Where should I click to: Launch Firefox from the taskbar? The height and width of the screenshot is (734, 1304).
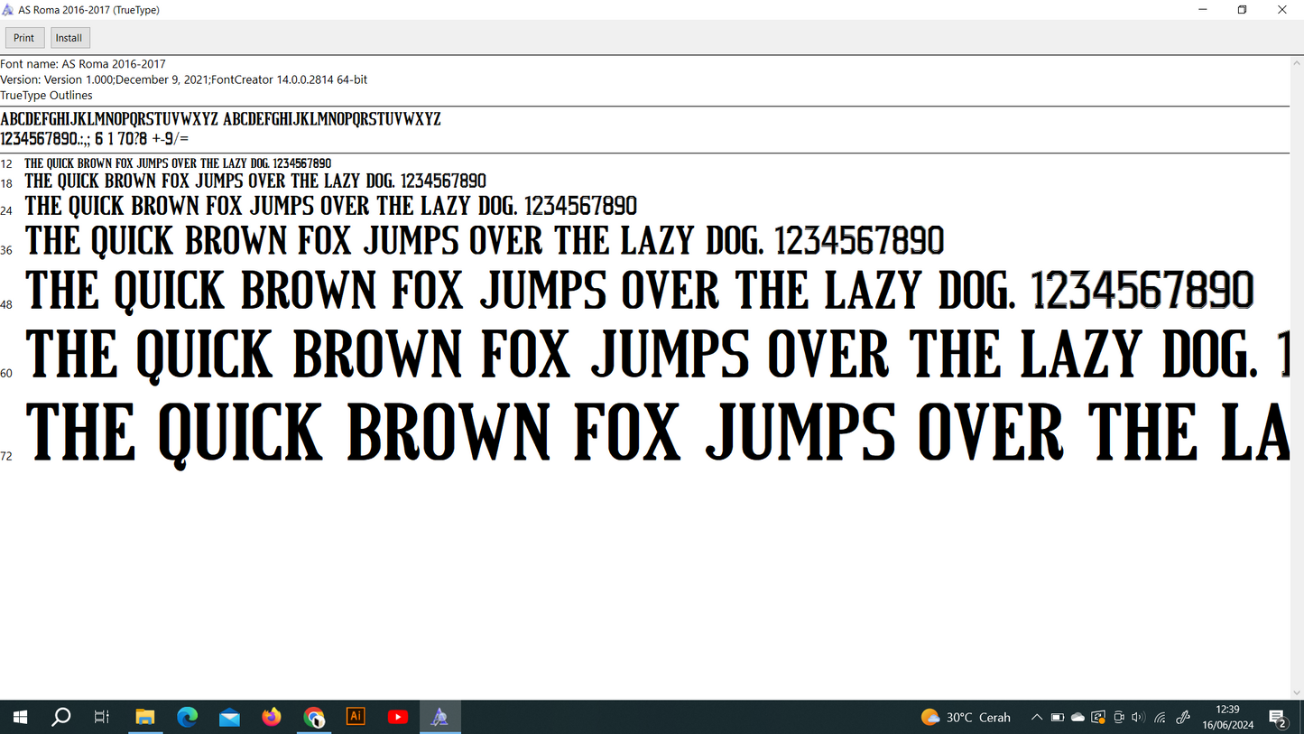click(x=272, y=717)
